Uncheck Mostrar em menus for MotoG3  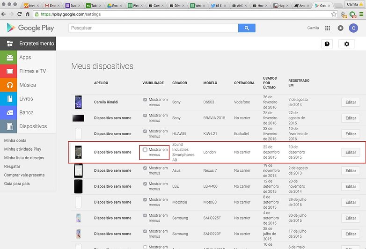pos(145,200)
